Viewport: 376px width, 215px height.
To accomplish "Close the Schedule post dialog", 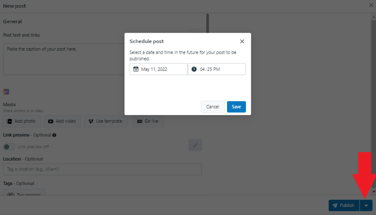I will pyautogui.click(x=242, y=42).
